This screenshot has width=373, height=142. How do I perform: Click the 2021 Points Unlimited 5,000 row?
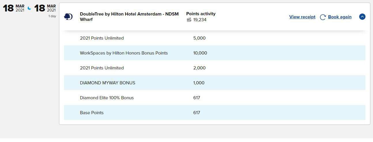point(102,38)
